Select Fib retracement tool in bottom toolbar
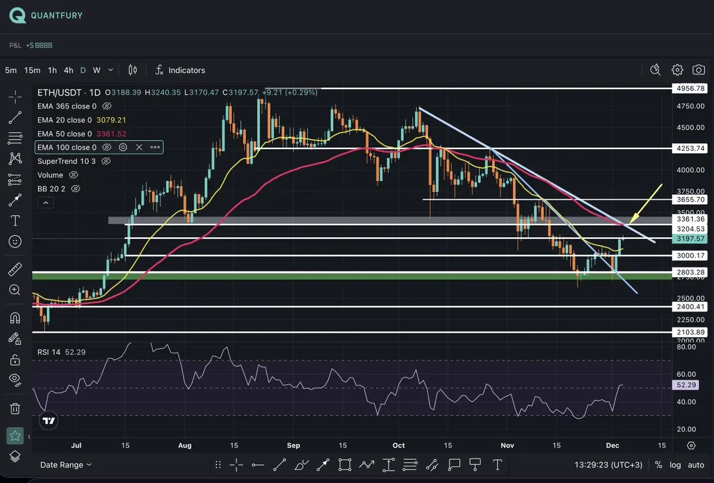The width and height of the screenshot is (714, 483). 410,465
